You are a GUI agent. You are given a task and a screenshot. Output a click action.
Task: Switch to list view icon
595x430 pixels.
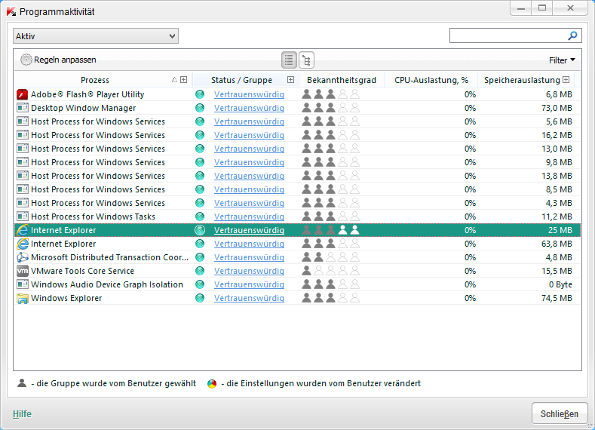(289, 60)
